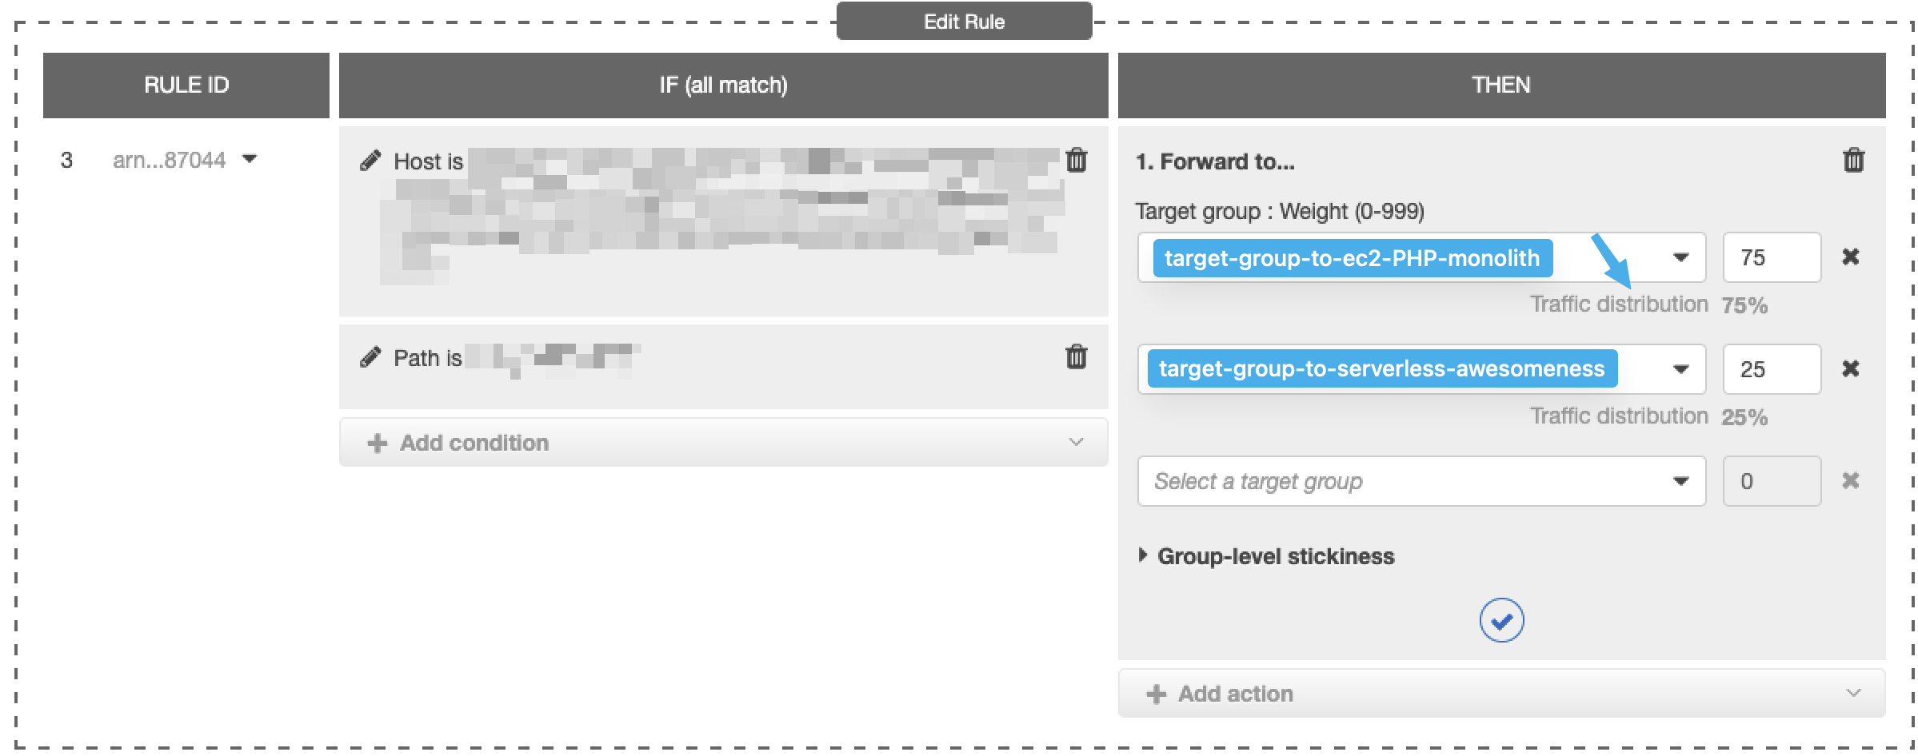Delete the Host condition using the trash icon
The height and width of the screenshot is (756, 1918).
click(x=1077, y=160)
